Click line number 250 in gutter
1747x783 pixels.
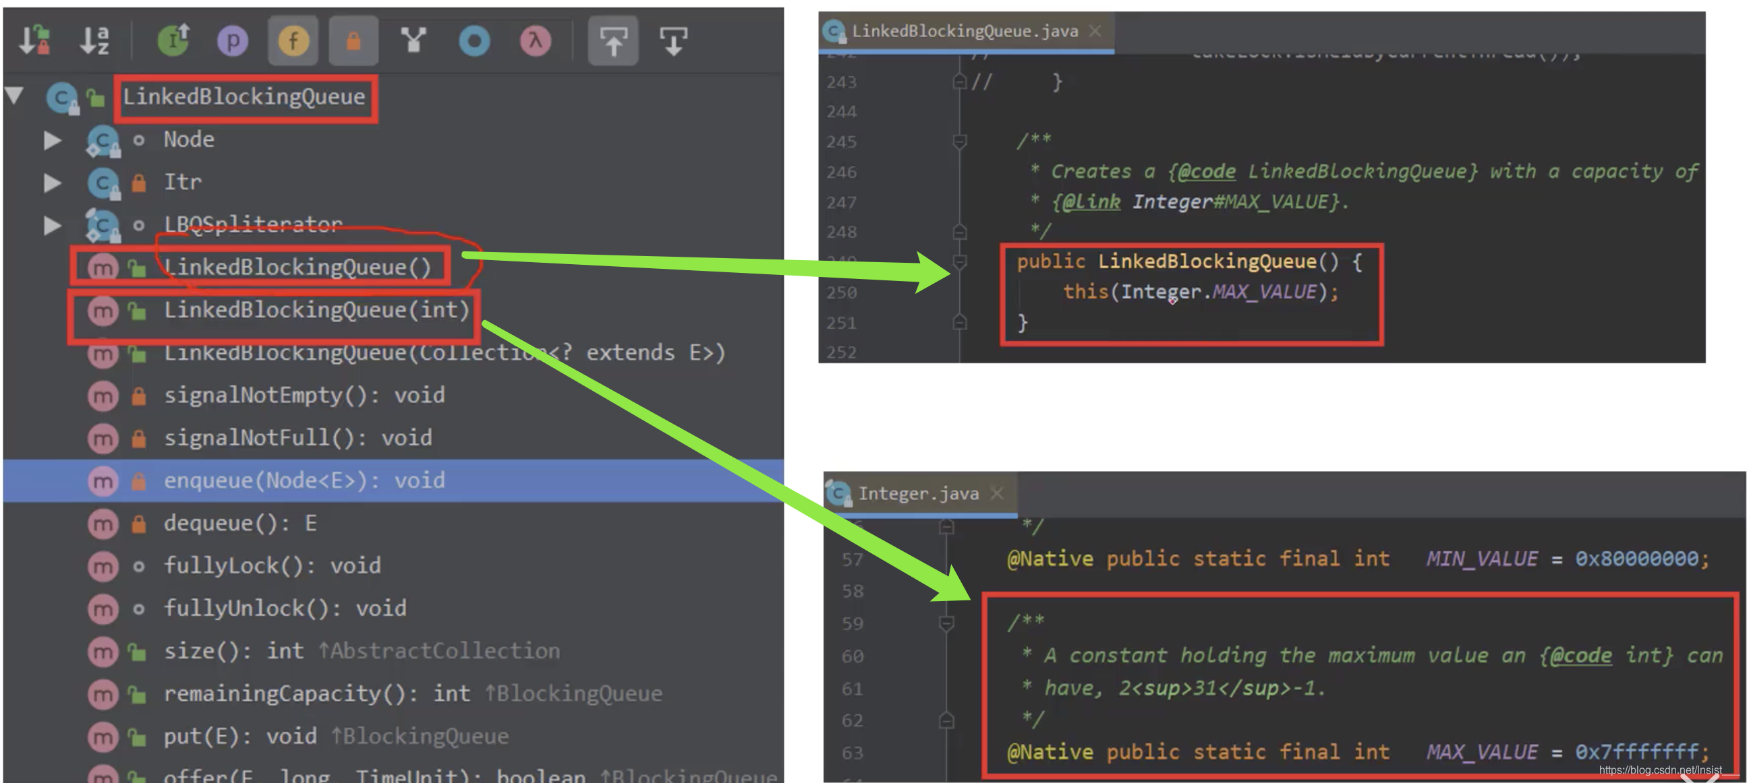(x=842, y=292)
